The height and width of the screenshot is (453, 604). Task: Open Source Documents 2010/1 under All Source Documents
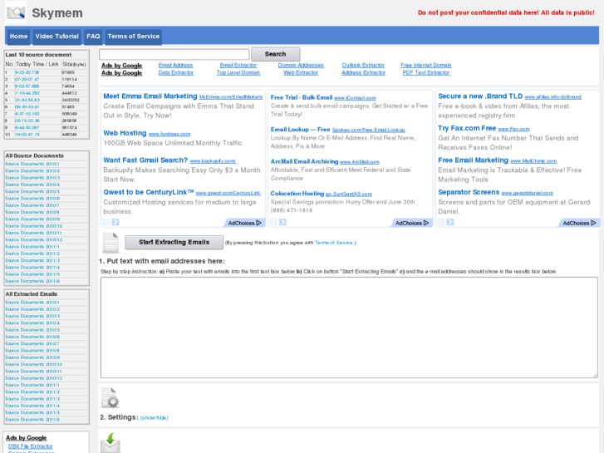[32, 164]
